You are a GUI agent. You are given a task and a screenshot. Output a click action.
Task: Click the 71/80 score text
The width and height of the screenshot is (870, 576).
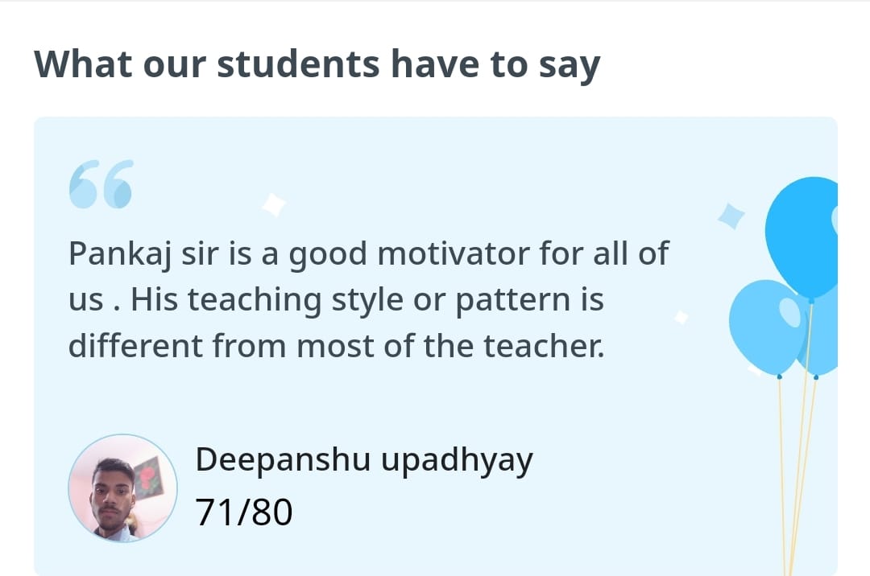[244, 512]
